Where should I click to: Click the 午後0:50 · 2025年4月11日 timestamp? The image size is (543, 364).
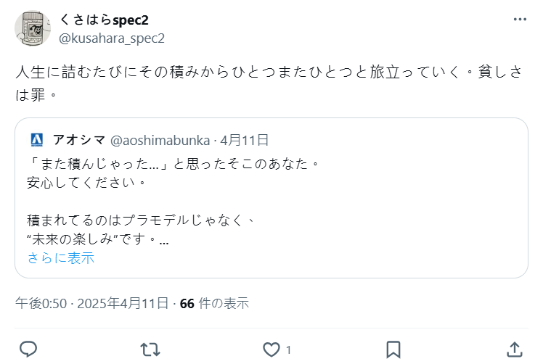[x=92, y=303]
